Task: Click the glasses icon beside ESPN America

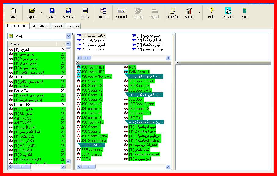Action: click(x=79, y=149)
